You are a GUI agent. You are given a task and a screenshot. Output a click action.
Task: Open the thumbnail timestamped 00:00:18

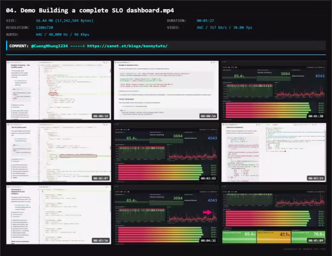coord(59,90)
